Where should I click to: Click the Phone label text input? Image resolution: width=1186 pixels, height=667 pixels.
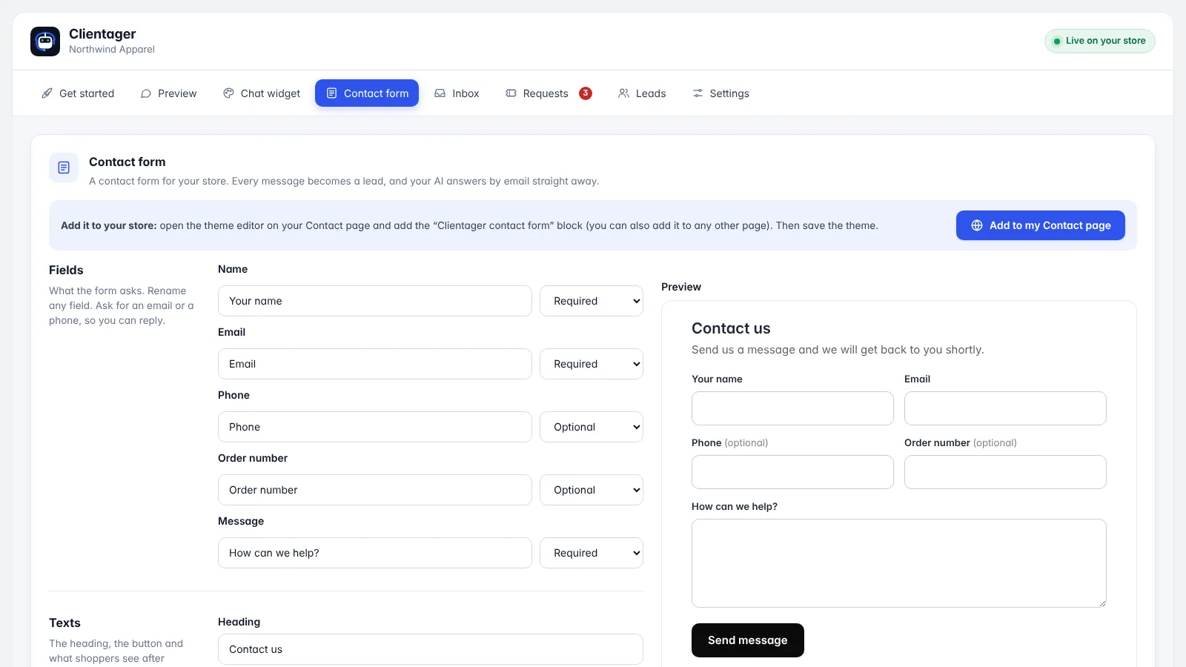(375, 427)
